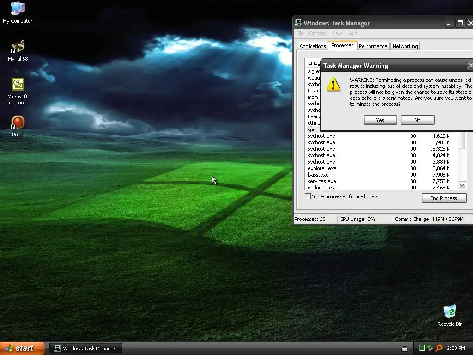Click the Processes: 25 status bar entry
The image size is (473, 355).
pyautogui.click(x=310, y=219)
